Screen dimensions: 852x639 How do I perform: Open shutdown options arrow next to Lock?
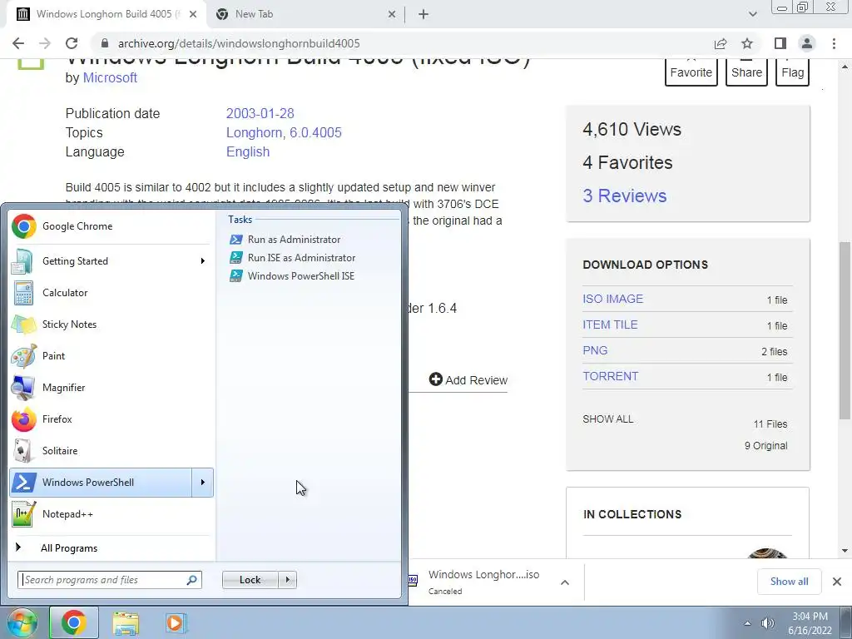tap(287, 580)
